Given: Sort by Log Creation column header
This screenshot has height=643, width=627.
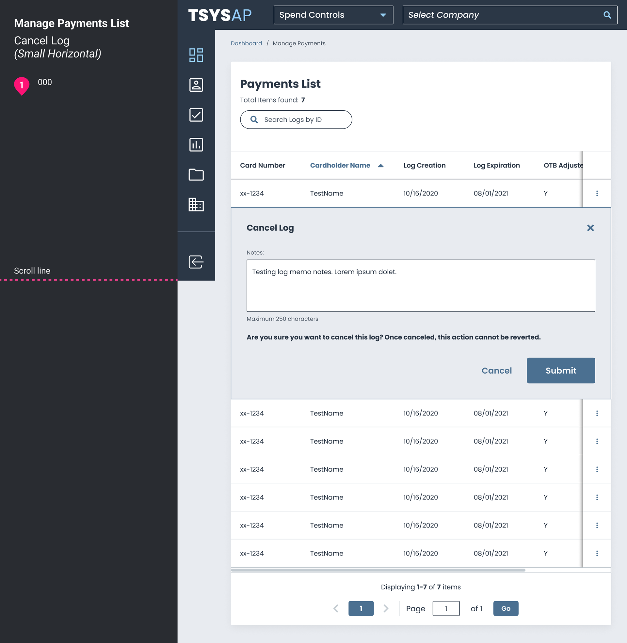Looking at the screenshot, I should click(424, 165).
